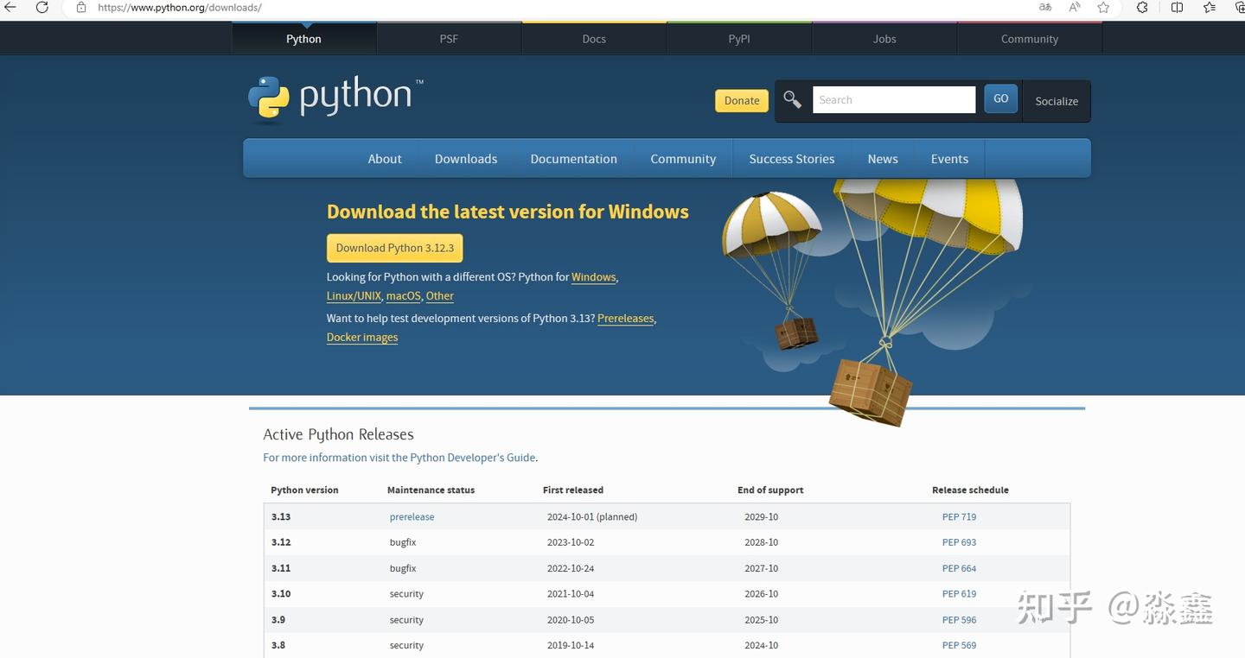Click the Download Python 3.12.3 button

pos(394,248)
